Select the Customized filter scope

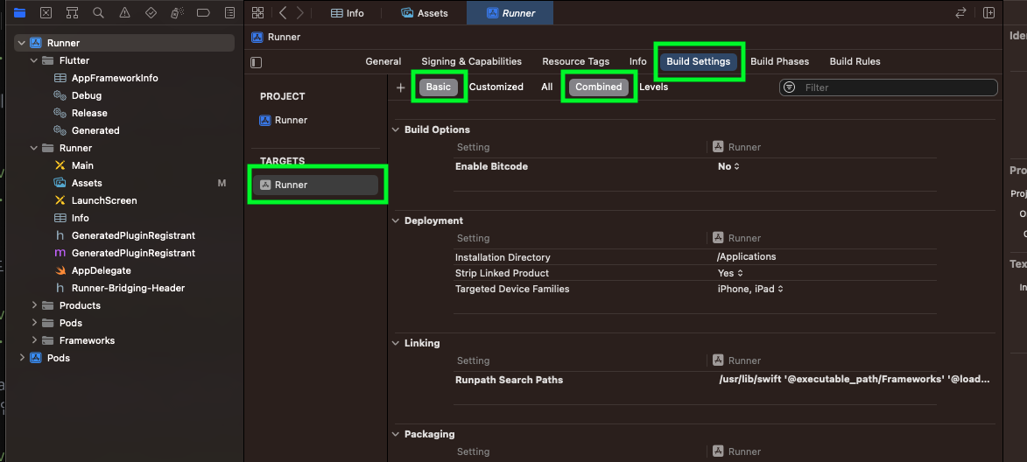click(x=496, y=87)
